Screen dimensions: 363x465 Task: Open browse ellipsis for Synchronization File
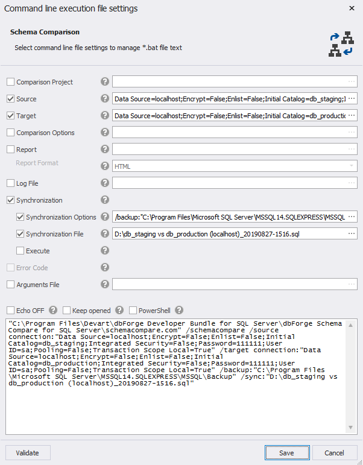352,234
